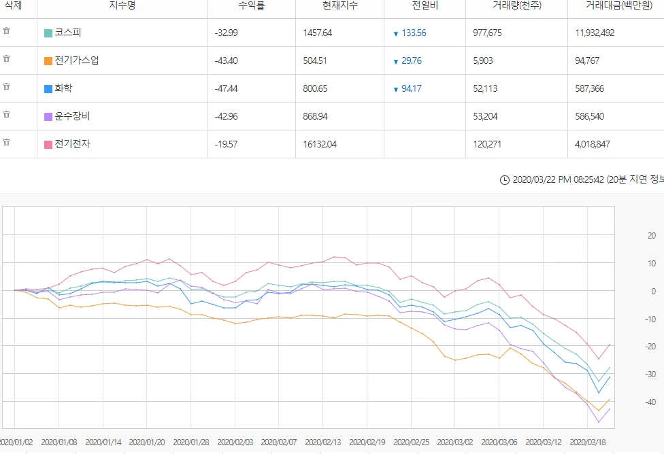Click the trading volume 52,113
The image size is (664, 454).
485,89
